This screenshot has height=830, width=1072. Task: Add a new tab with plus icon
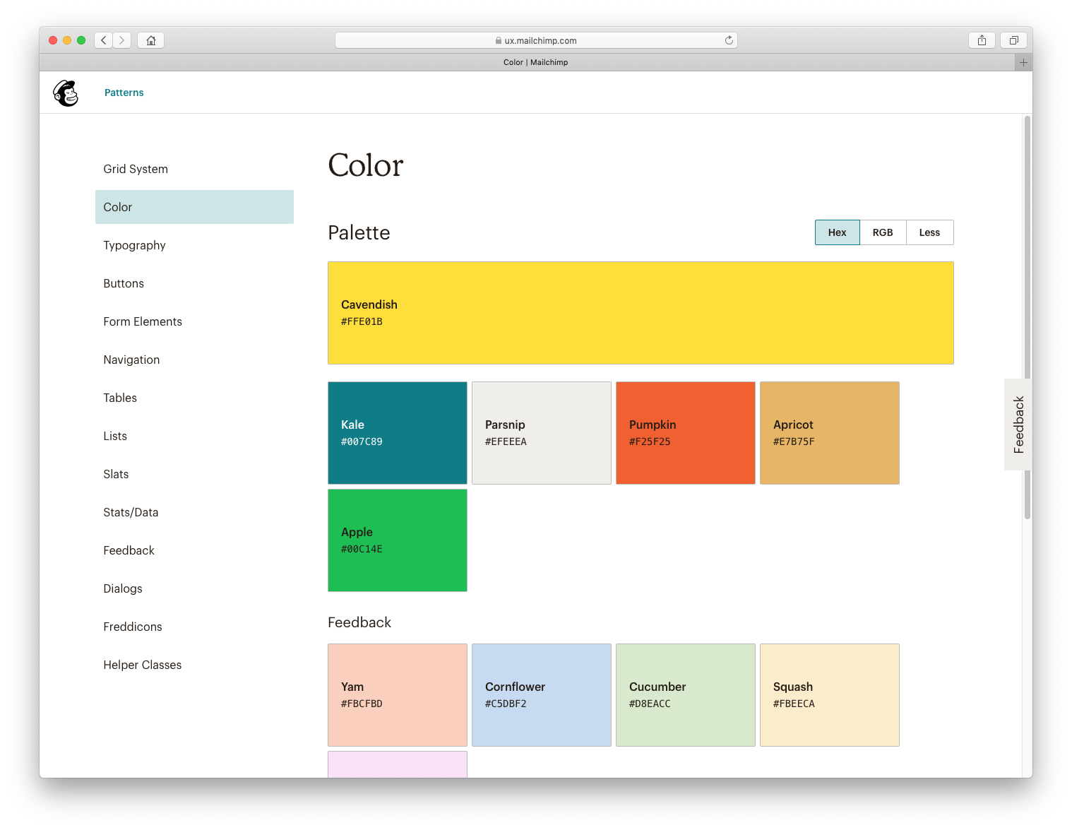pos(1023,62)
